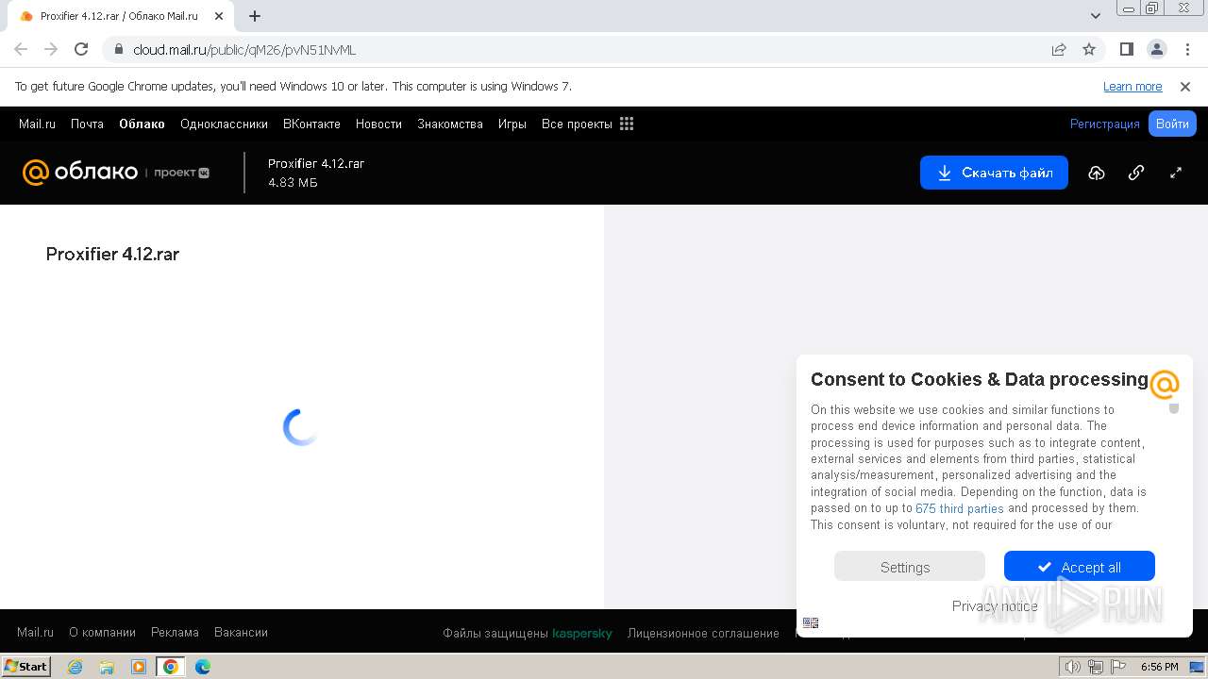
Task: Open Microsoft Edge from taskbar
Action: [203, 667]
